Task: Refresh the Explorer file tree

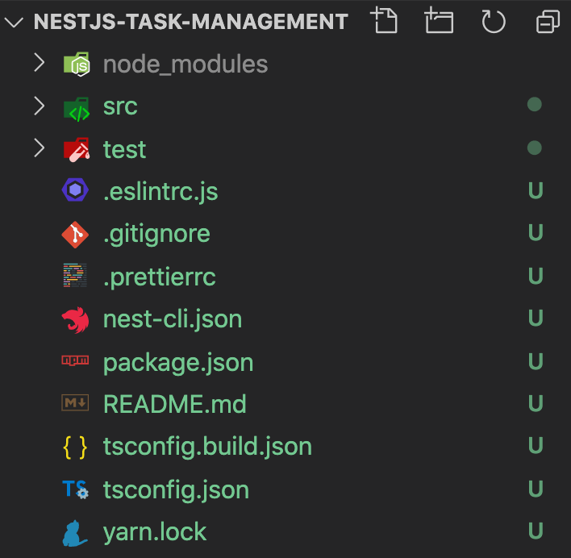Action: tap(493, 21)
